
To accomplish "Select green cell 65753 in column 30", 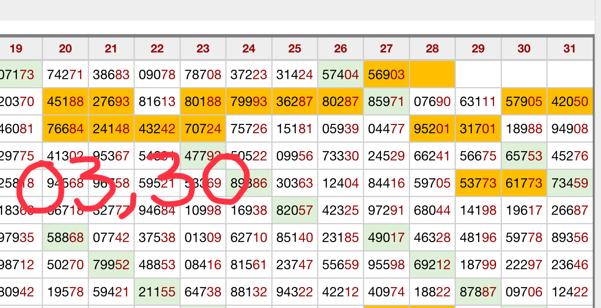I will click(x=524, y=156).
